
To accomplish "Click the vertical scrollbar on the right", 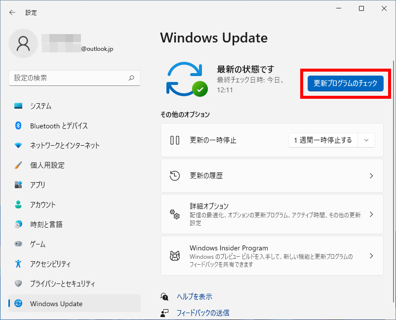I will (393, 181).
